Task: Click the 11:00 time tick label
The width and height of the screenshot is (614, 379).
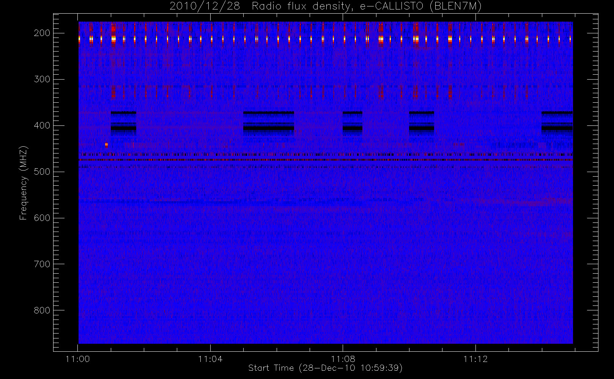Action: click(x=78, y=359)
